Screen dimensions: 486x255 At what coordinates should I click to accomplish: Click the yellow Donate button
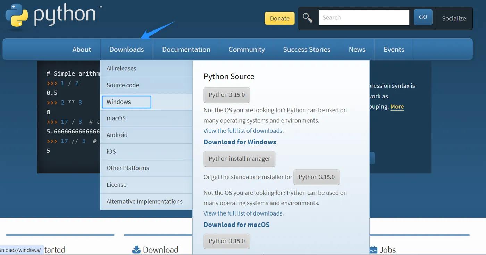point(279,18)
